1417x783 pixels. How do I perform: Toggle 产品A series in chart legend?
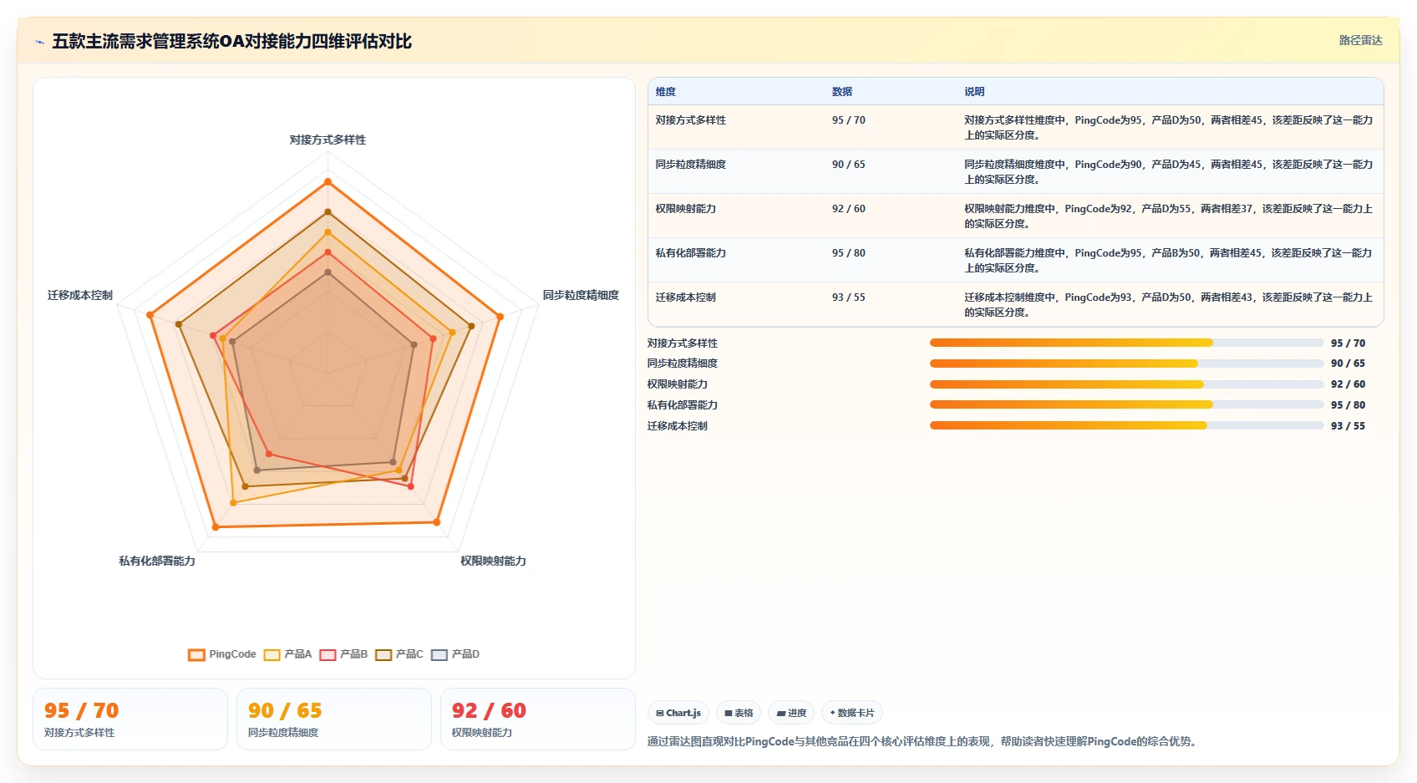coord(287,654)
